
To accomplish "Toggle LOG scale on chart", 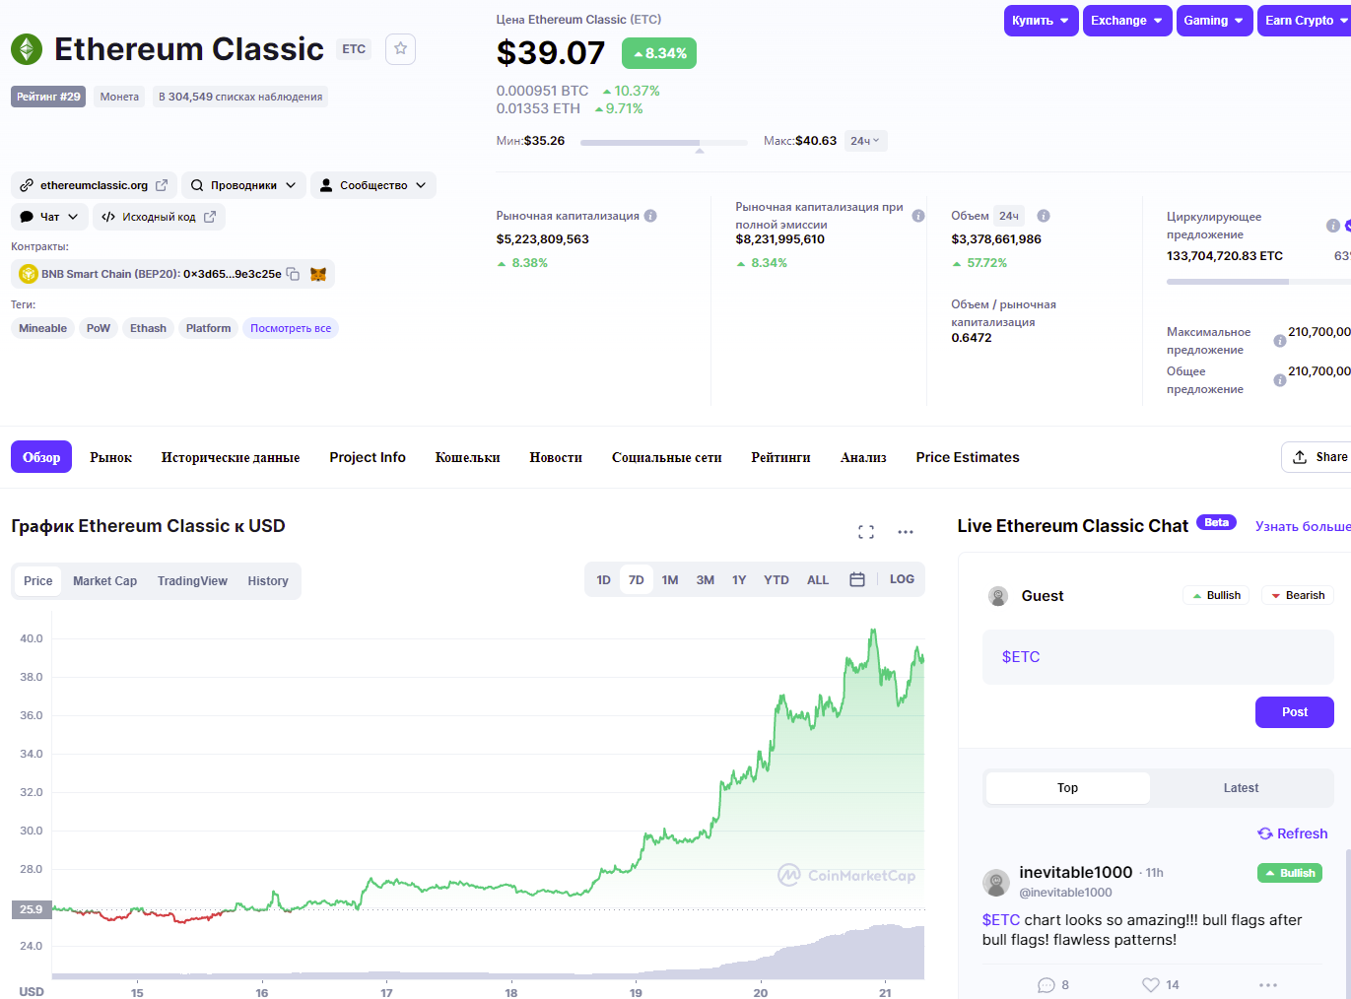I will (902, 579).
